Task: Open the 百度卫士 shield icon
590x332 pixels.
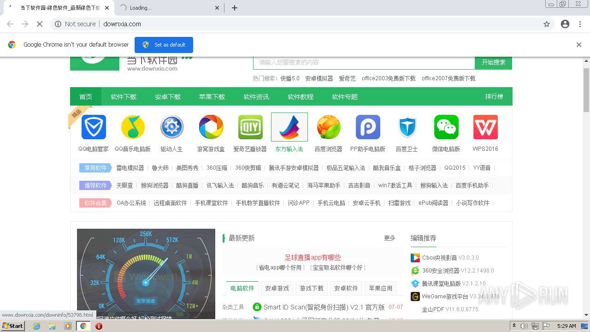Action: coord(407,127)
